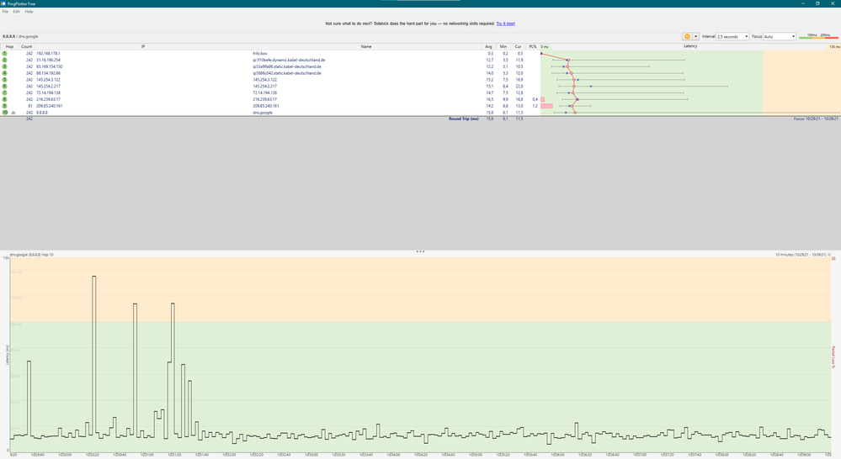Screen dimensions: 841x459
Task: Click the hop 3 green circle icon
Action: point(5,66)
